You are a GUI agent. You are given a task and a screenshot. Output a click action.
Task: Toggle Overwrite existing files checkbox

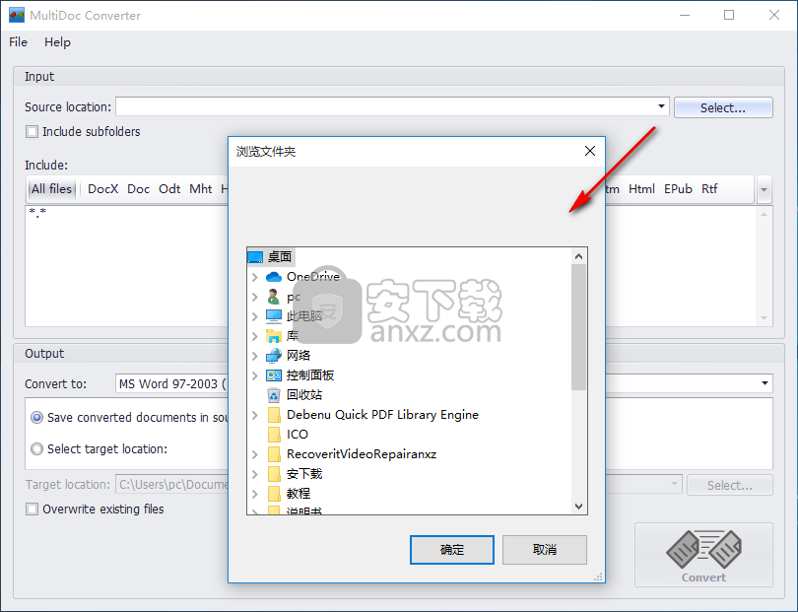(x=33, y=510)
